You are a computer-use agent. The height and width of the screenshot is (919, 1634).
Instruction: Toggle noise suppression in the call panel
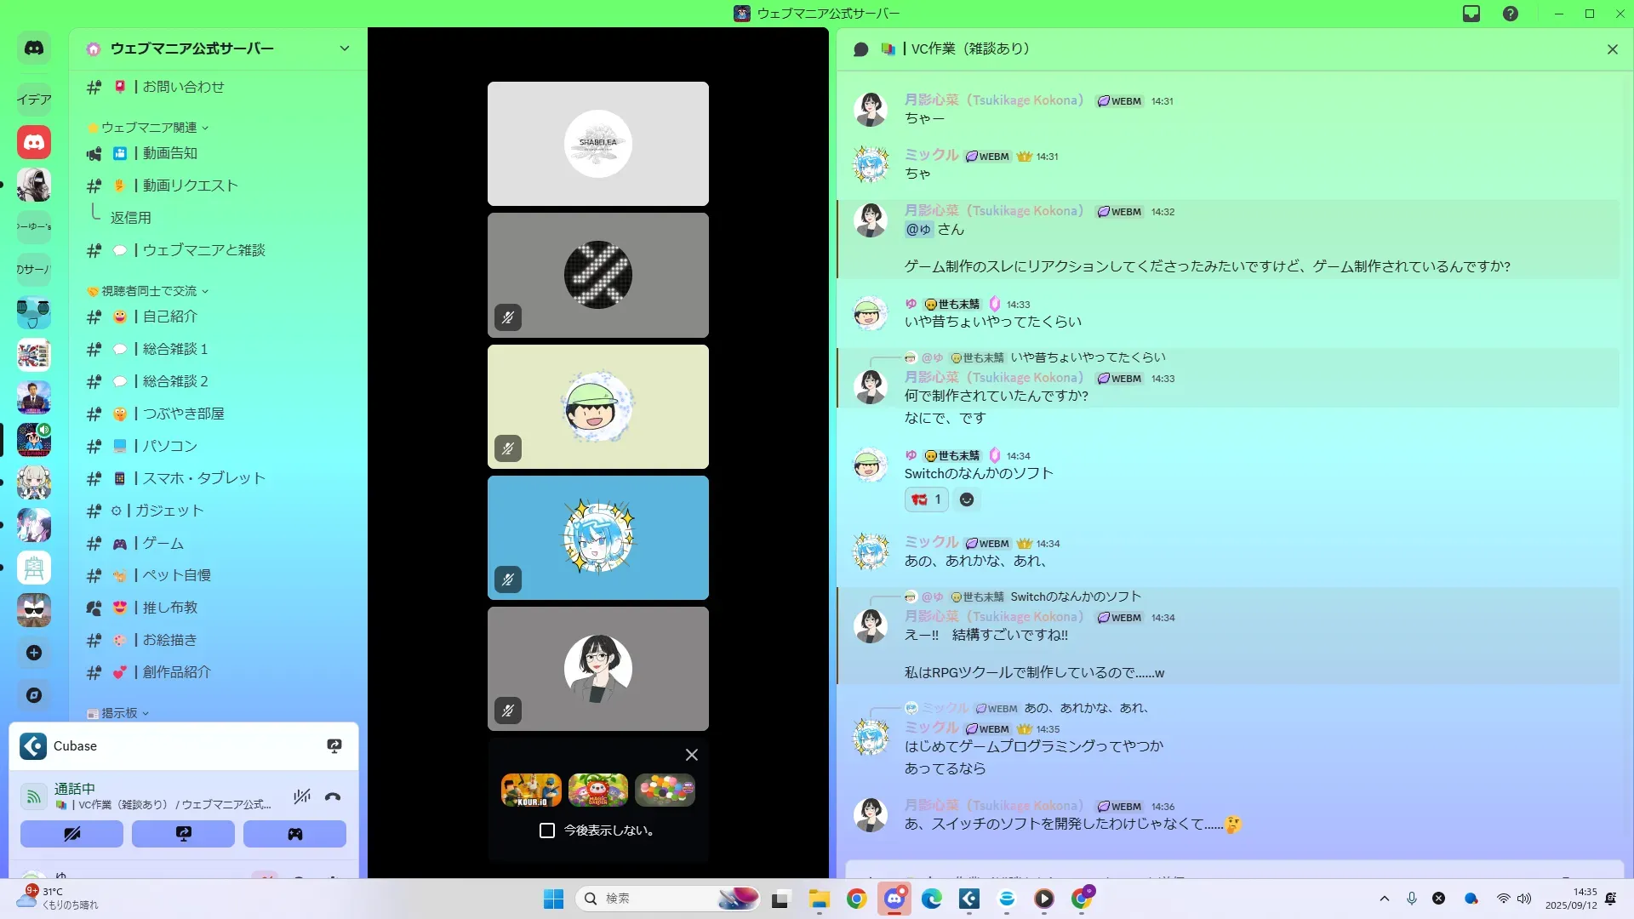coord(301,796)
